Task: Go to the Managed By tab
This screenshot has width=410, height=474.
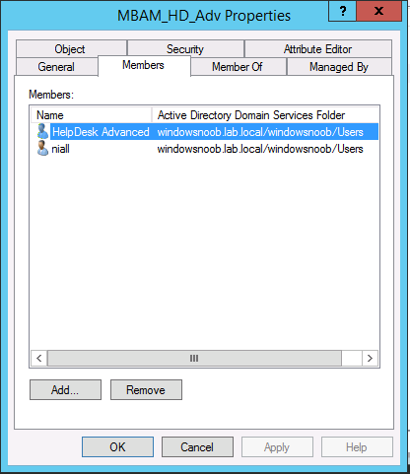Action: (x=339, y=67)
